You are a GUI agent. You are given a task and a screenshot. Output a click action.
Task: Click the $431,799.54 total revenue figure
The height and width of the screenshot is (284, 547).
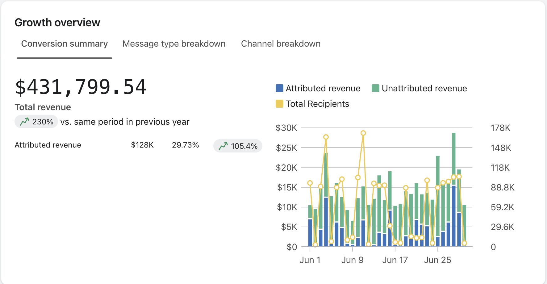(81, 87)
